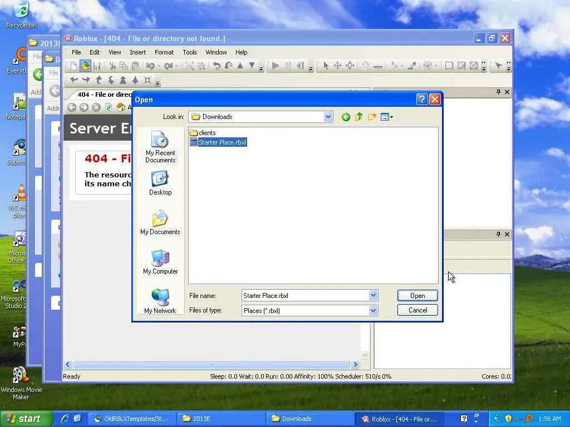Click the Paste clipboard icon in Roblox toolbar
This screenshot has width=570, height=427.
135,66
